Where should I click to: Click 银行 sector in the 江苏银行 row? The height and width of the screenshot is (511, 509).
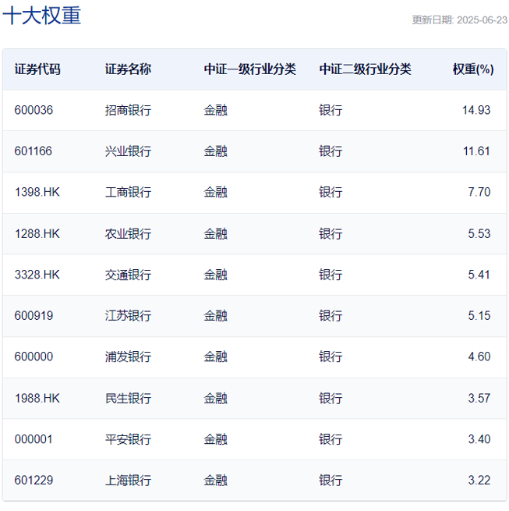(330, 316)
